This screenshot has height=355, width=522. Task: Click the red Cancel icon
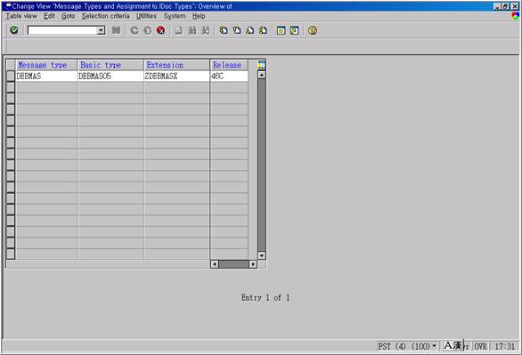tap(161, 30)
